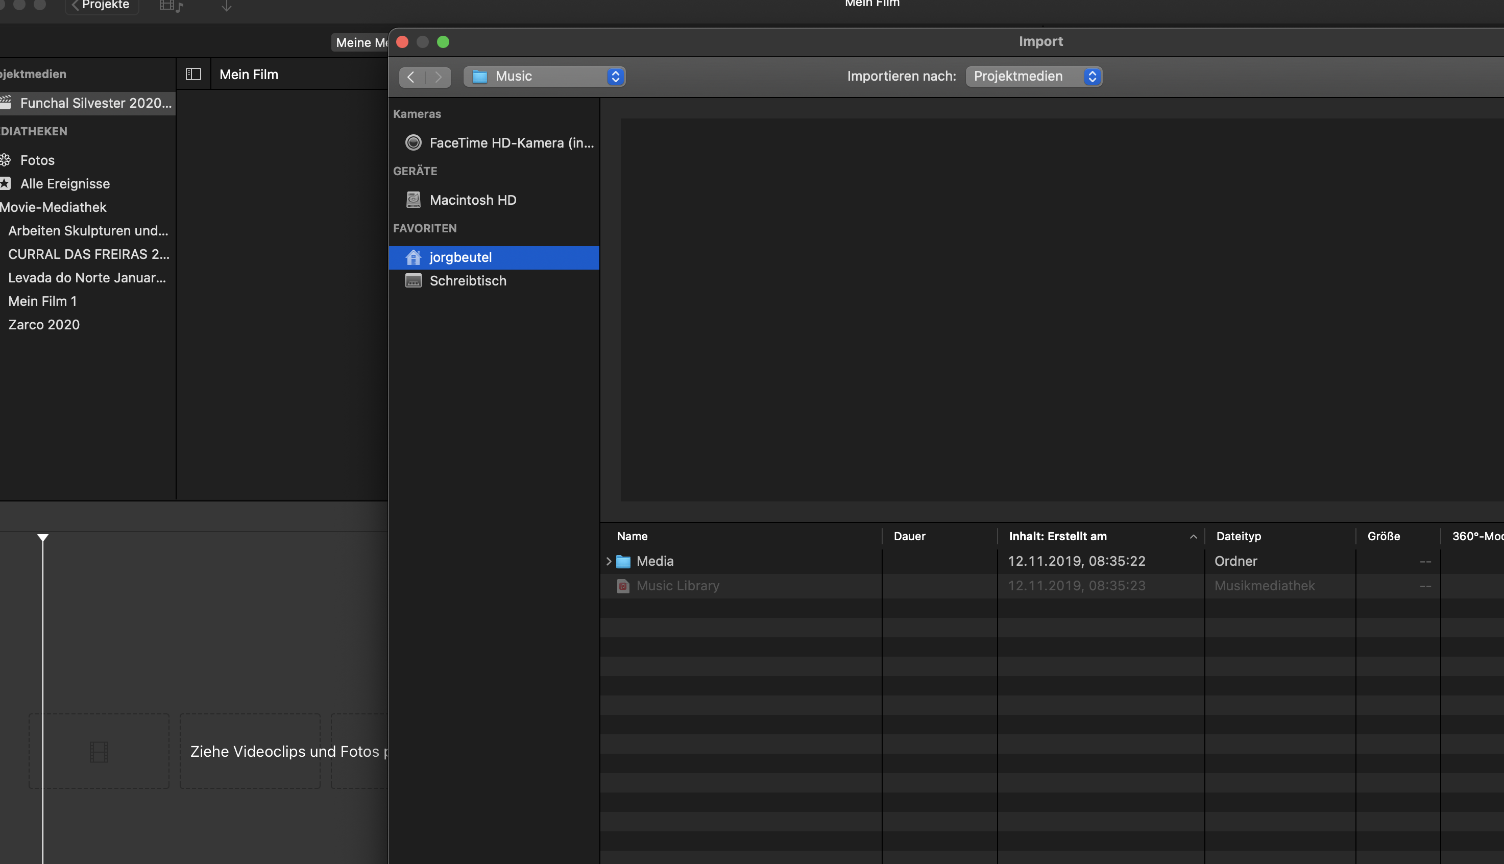Open the Music folder path dropdown
Image resolution: width=1504 pixels, height=864 pixels.
544,76
